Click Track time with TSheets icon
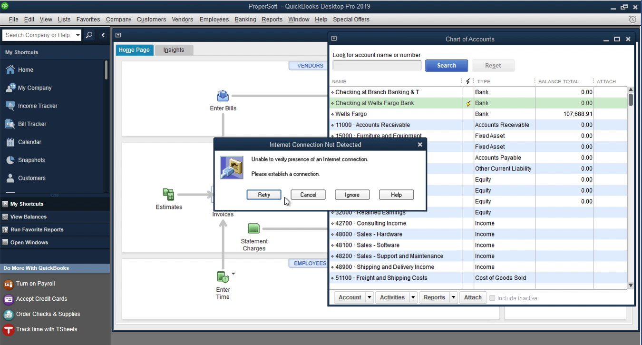642x345 pixels. click(x=8, y=330)
